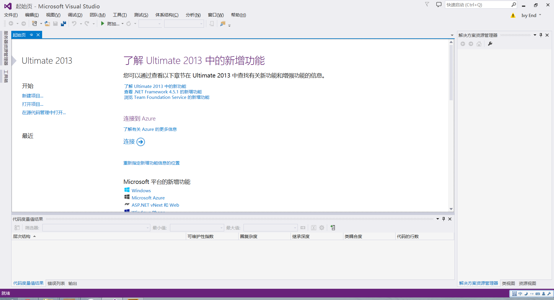Open the New Project dropdown arrow

pyautogui.click(x=41, y=24)
